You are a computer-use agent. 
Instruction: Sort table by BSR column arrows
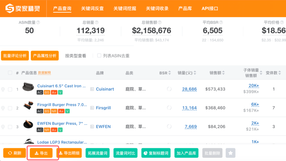(170, 73)
